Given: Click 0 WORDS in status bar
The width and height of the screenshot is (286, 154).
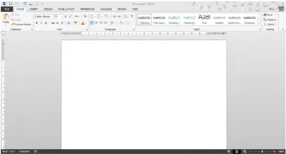Looking at the screenshot, I should coord(24,151).
